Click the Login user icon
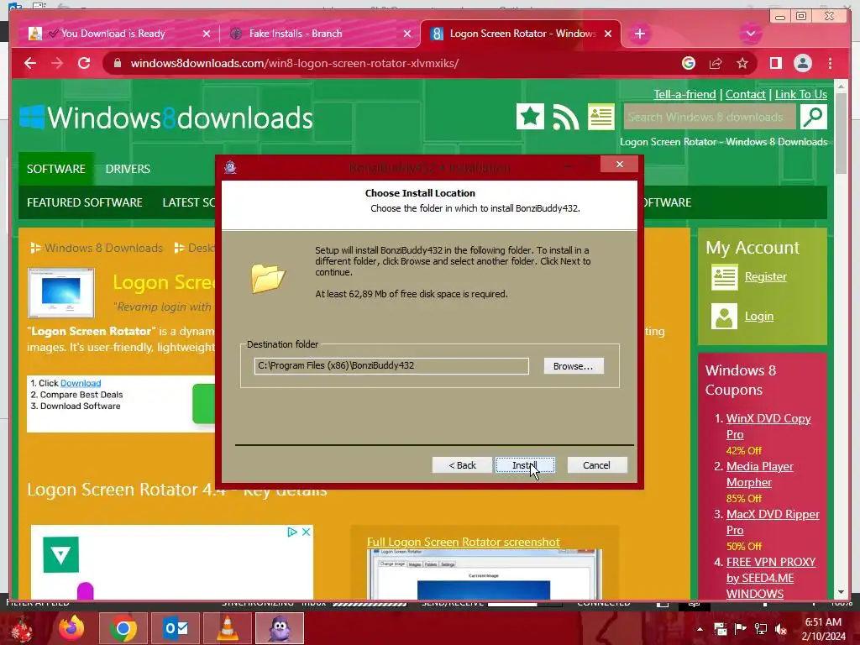The image size is (860, 645). click(724, 317)
